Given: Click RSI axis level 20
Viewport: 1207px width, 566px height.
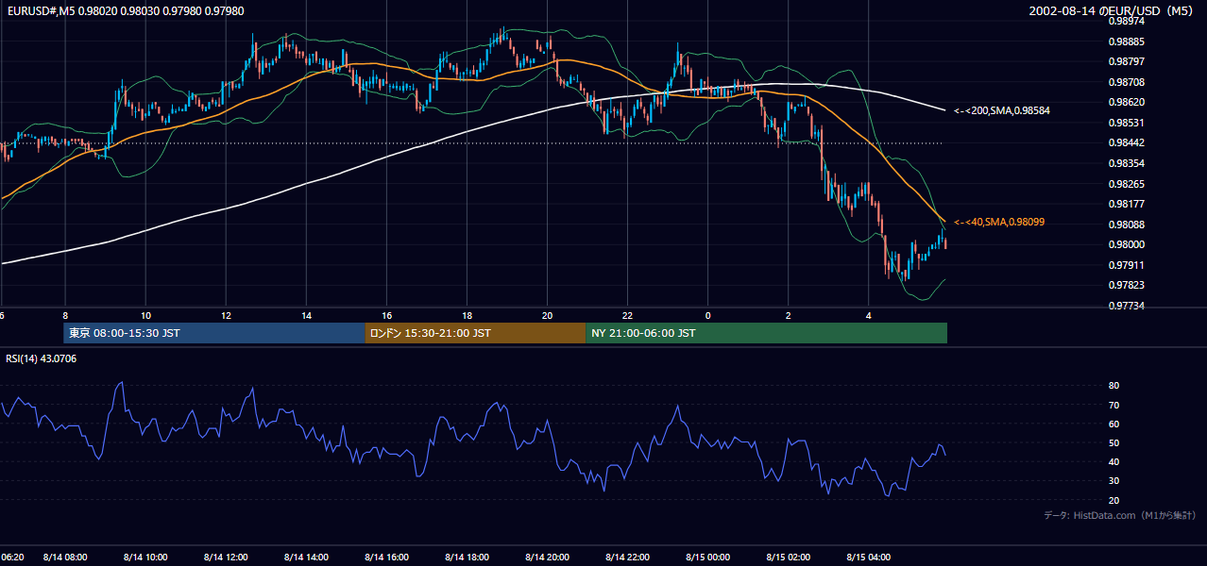Looking at the screenshot, I should (x=1114, y=500).
